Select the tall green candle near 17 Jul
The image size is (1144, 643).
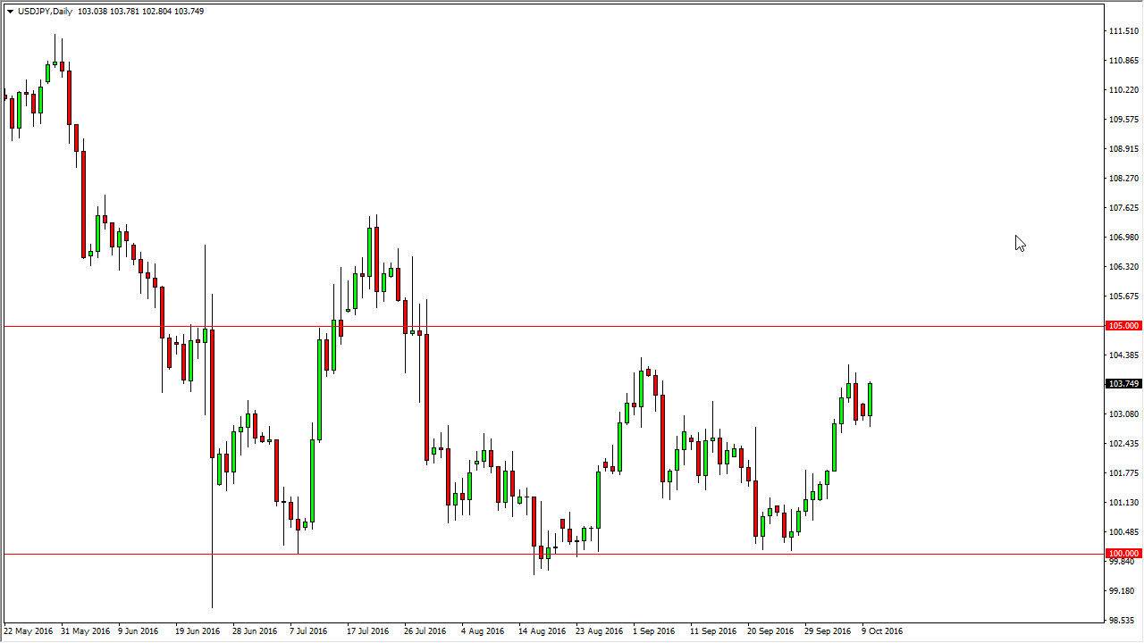[370, 250]
